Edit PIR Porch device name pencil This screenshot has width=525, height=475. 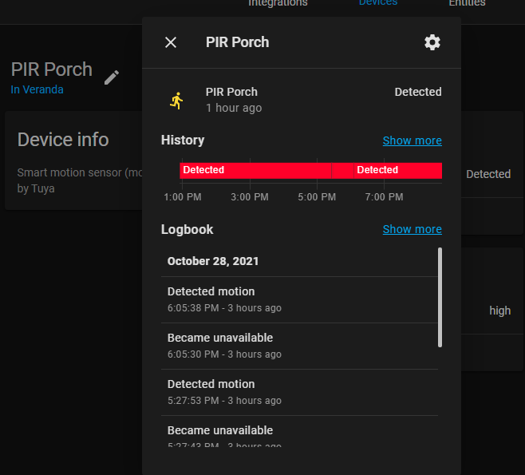[x=112, y=77]
